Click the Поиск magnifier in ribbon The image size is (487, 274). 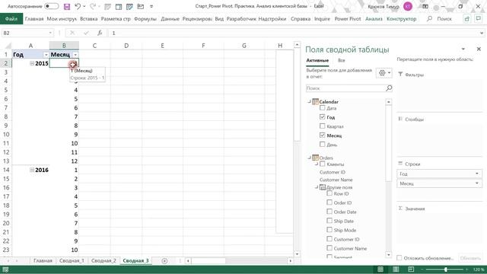click(x=429, y=18)
